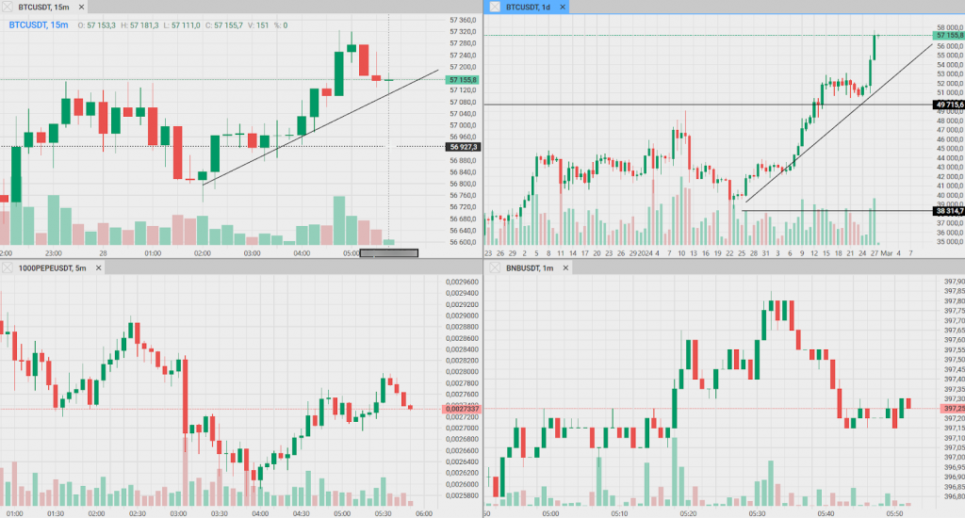Click the low value L: 57 111,0
The height and width of the screenshot is (518, 965).
click(x=182, y=25)
